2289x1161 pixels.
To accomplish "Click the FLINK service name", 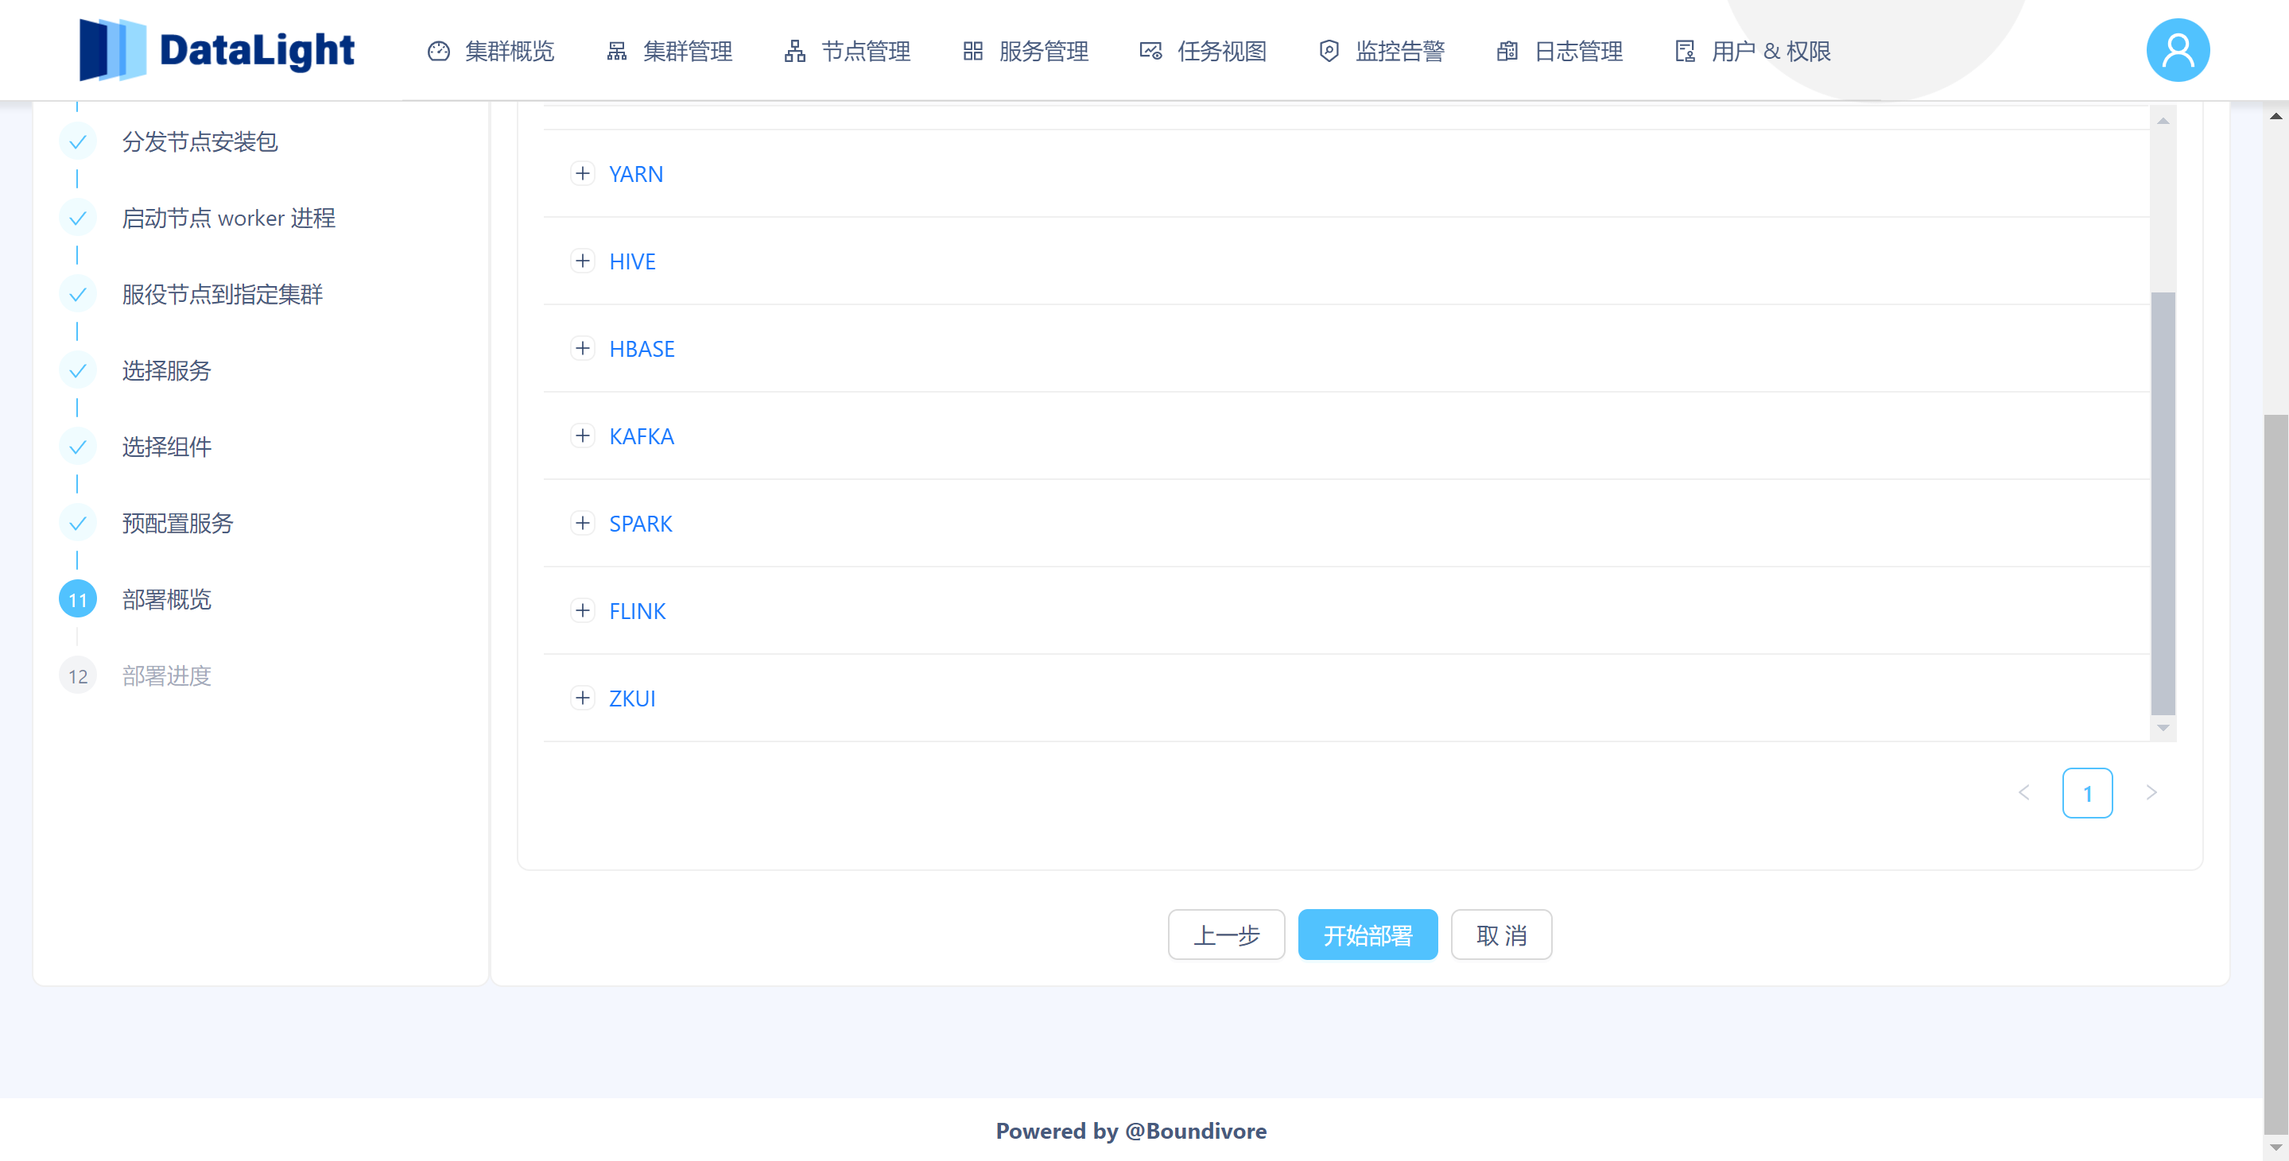I will [x=637, y=611].
